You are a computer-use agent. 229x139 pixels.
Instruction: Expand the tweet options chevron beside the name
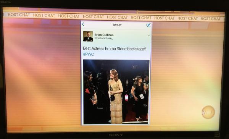149,36
